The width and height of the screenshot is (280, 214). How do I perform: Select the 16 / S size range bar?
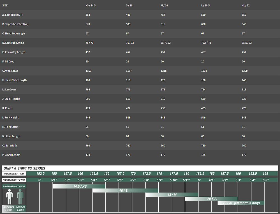point(125,190)
